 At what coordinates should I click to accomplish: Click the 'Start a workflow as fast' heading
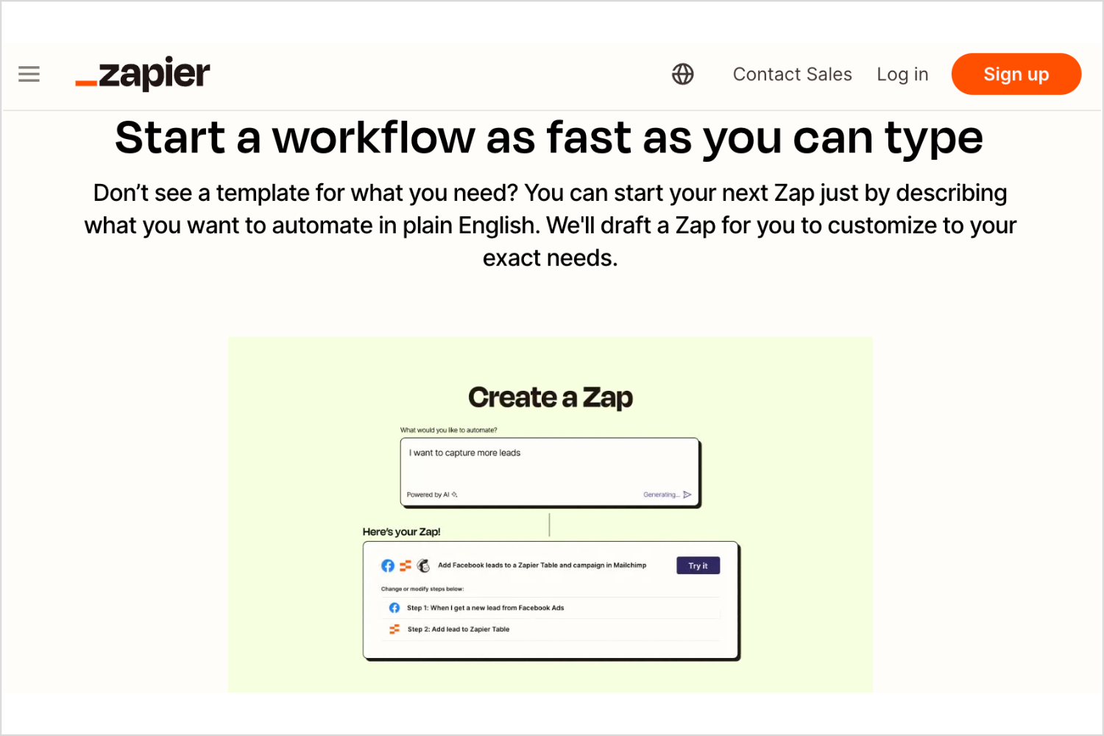coord(549,138)
